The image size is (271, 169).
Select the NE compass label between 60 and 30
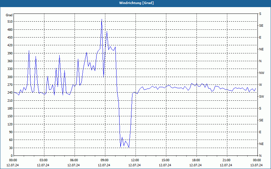[x=262, y=144]
